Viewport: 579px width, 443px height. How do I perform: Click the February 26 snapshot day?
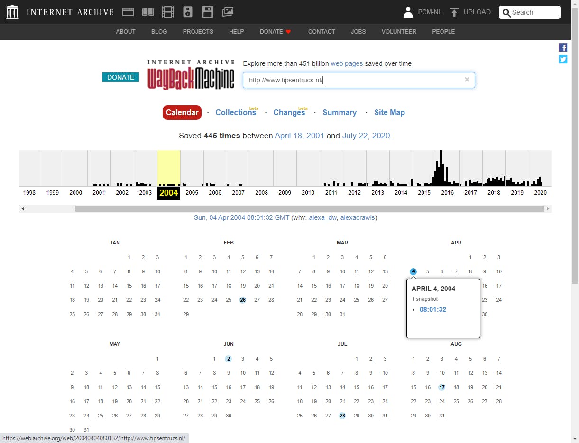point(243,300)
